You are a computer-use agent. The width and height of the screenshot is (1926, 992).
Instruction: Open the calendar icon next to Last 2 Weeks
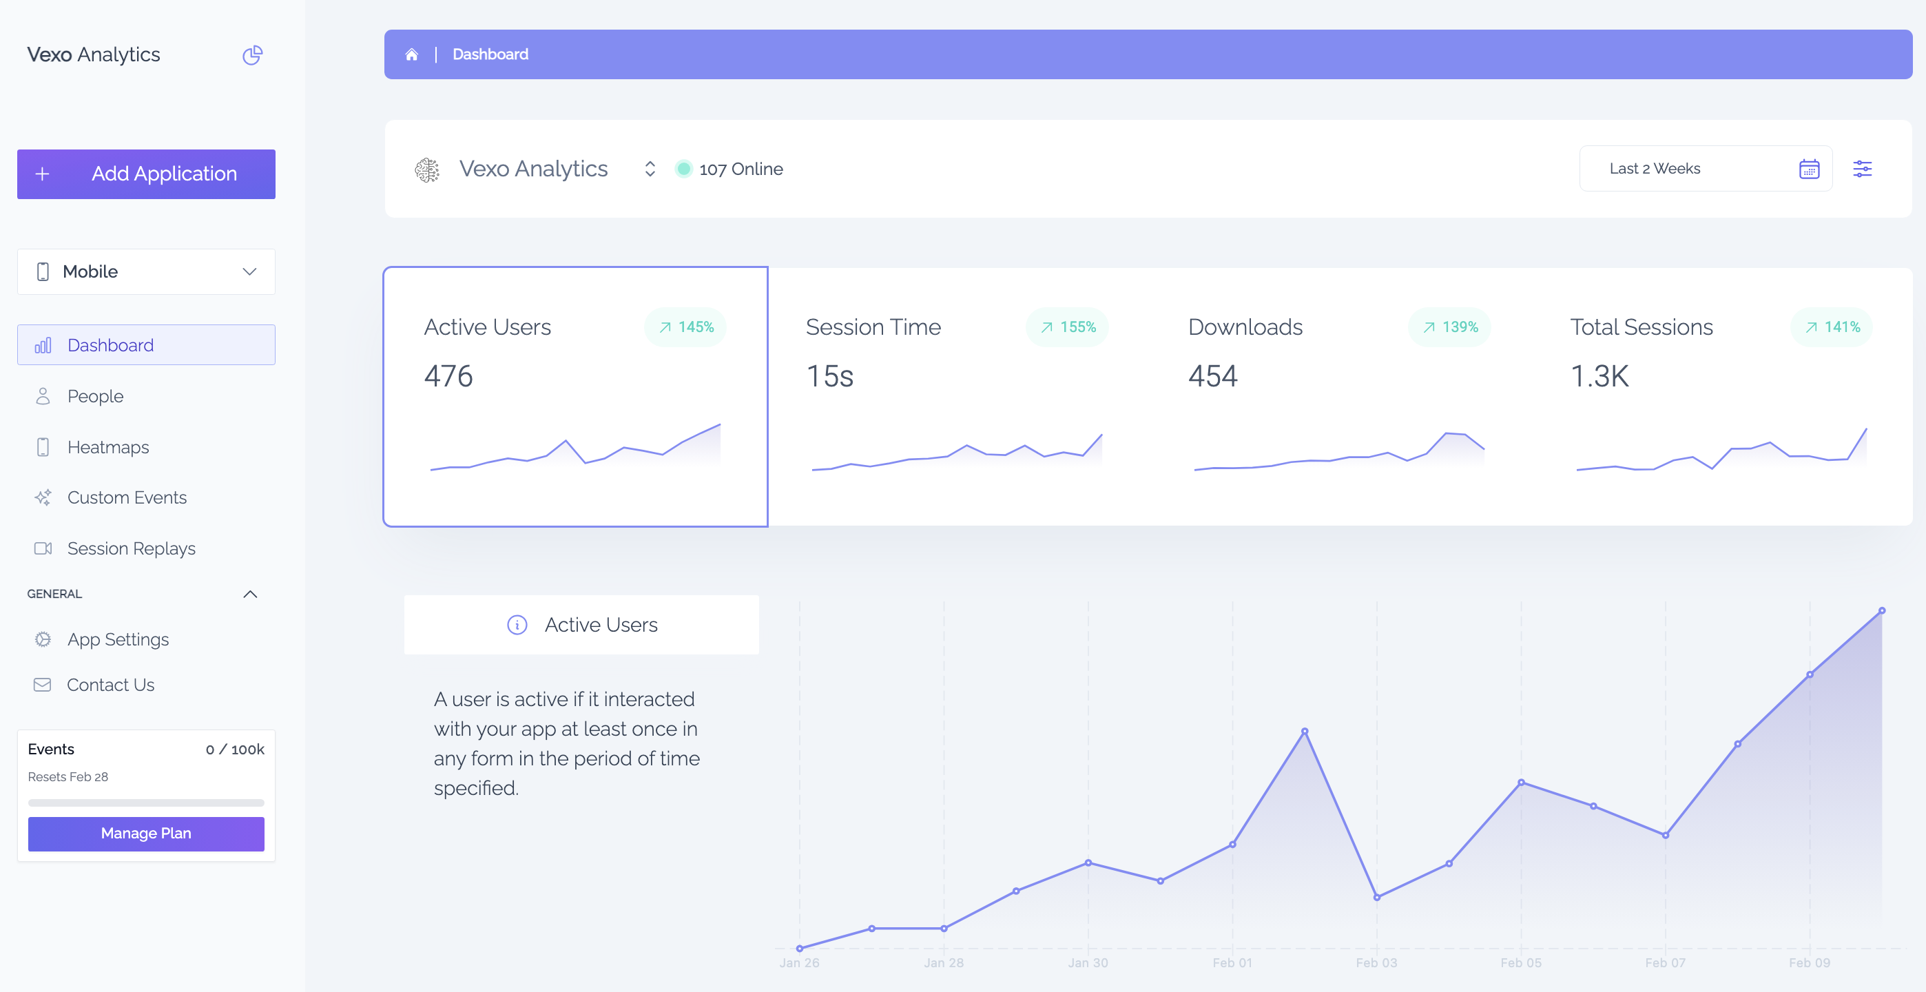coord(1810,169)
